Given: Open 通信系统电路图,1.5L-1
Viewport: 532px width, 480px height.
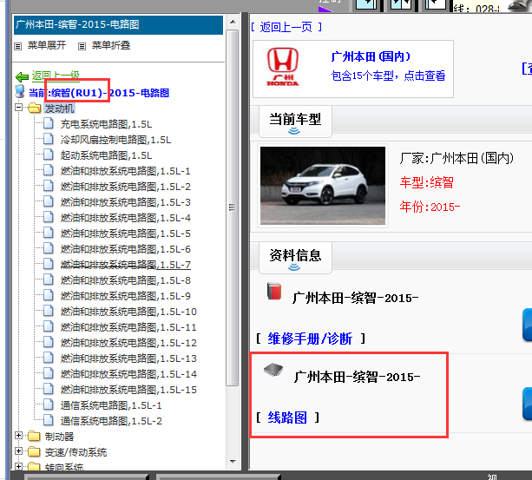Looking at the screenshot, I should (x=111, y=405).
